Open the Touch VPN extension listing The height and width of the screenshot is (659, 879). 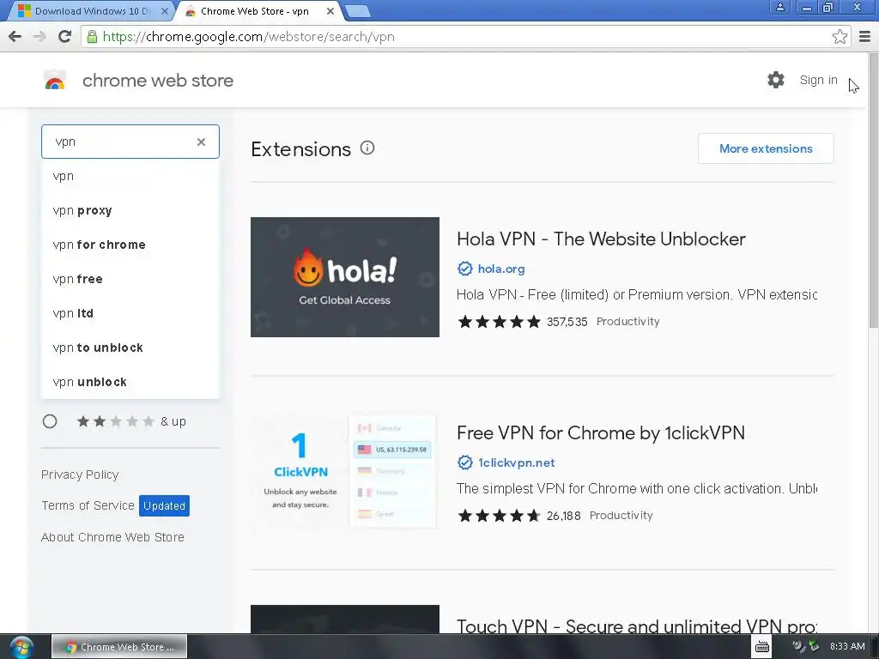pos(636,626)
